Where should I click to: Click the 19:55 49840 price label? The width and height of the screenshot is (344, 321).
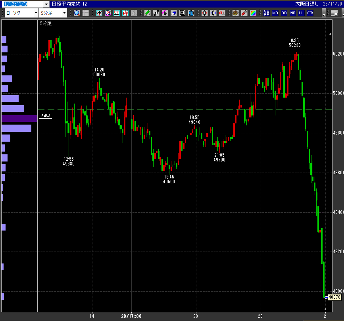(194, 120)
